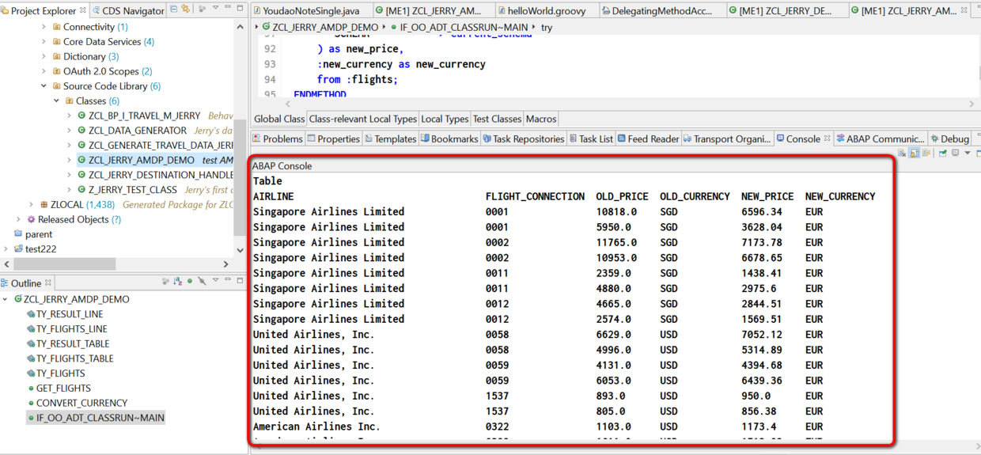
Task: Toggle Link with Editor in Project Explorer
Action: [x=185, y=9]
